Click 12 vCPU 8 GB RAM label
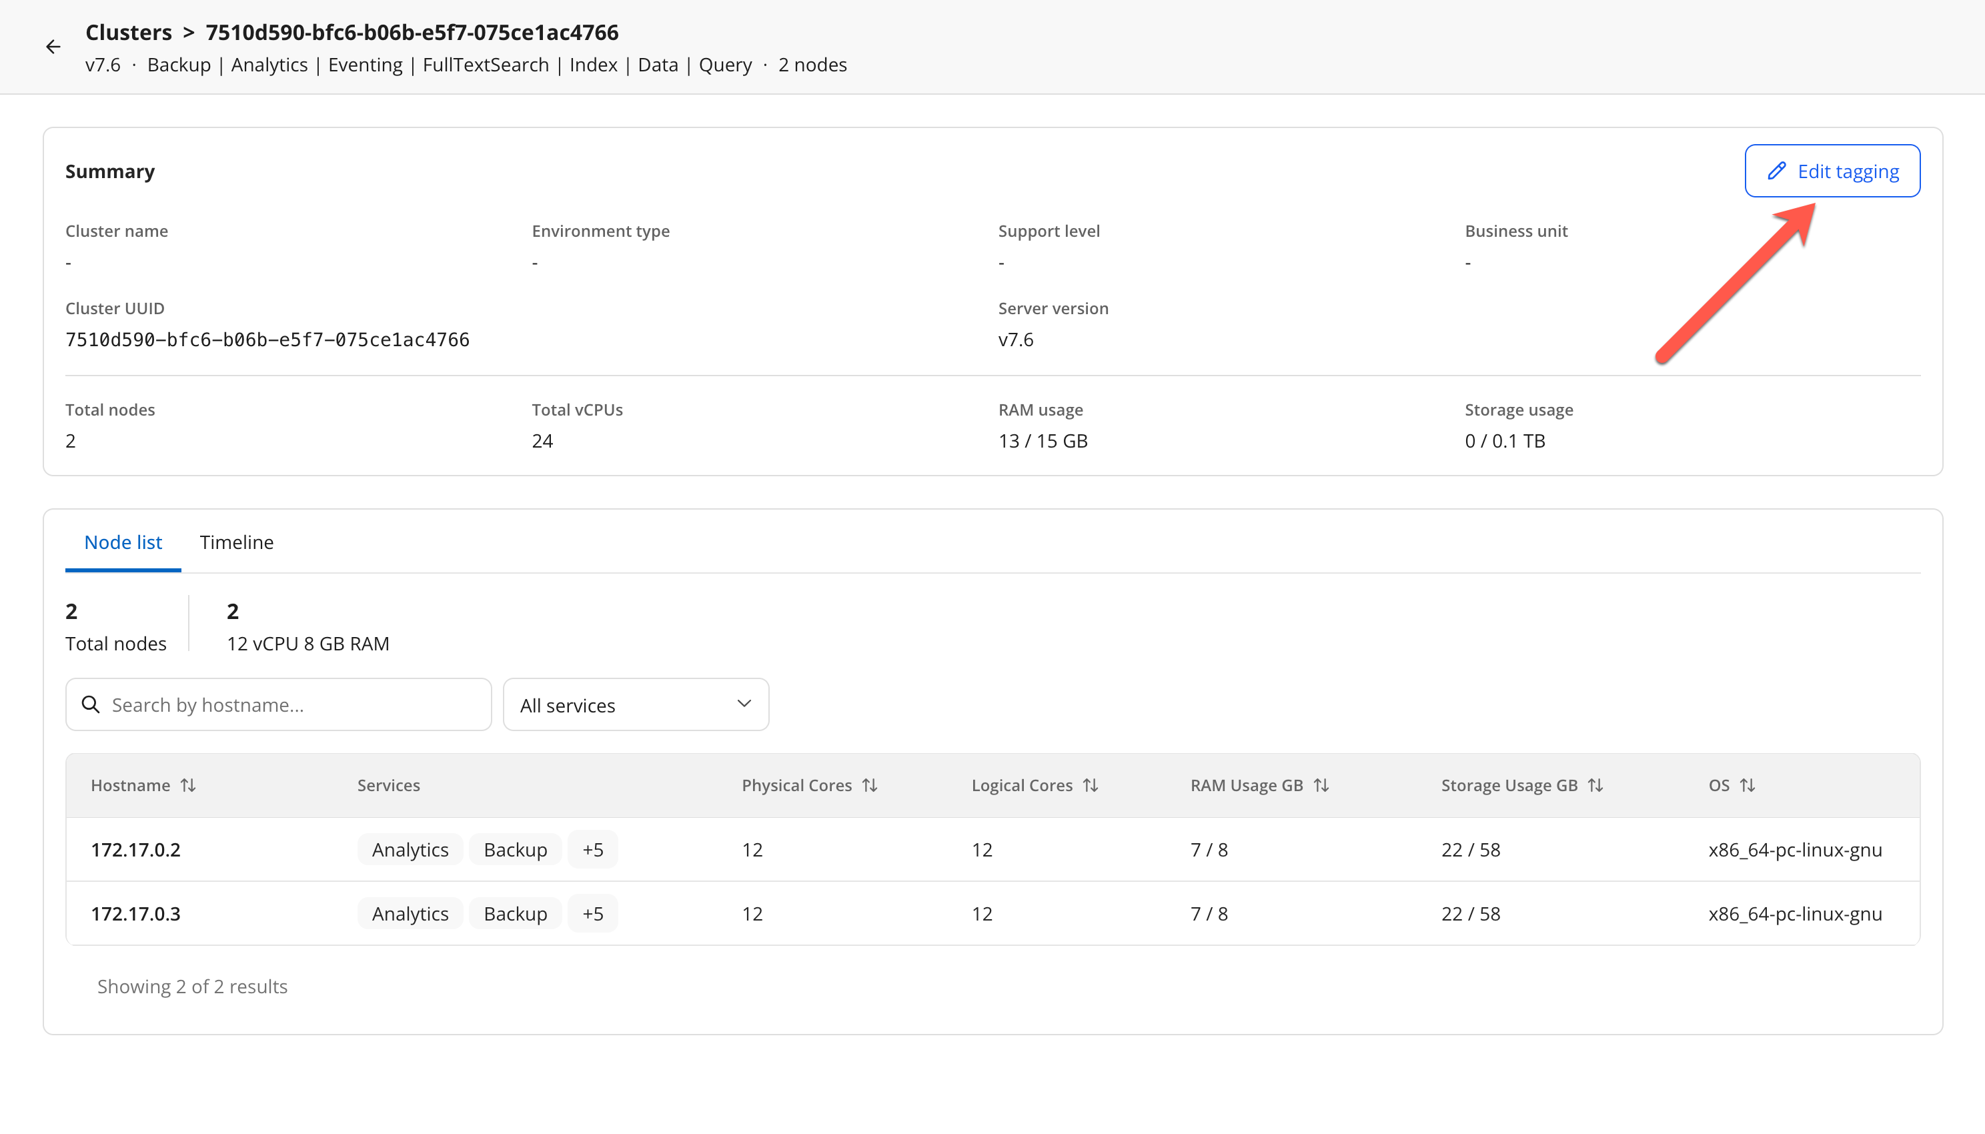This screenshot has width=1985, height=1134. pos(307,643)
